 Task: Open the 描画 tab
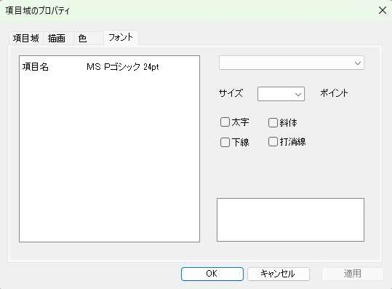tap(57, 39)
